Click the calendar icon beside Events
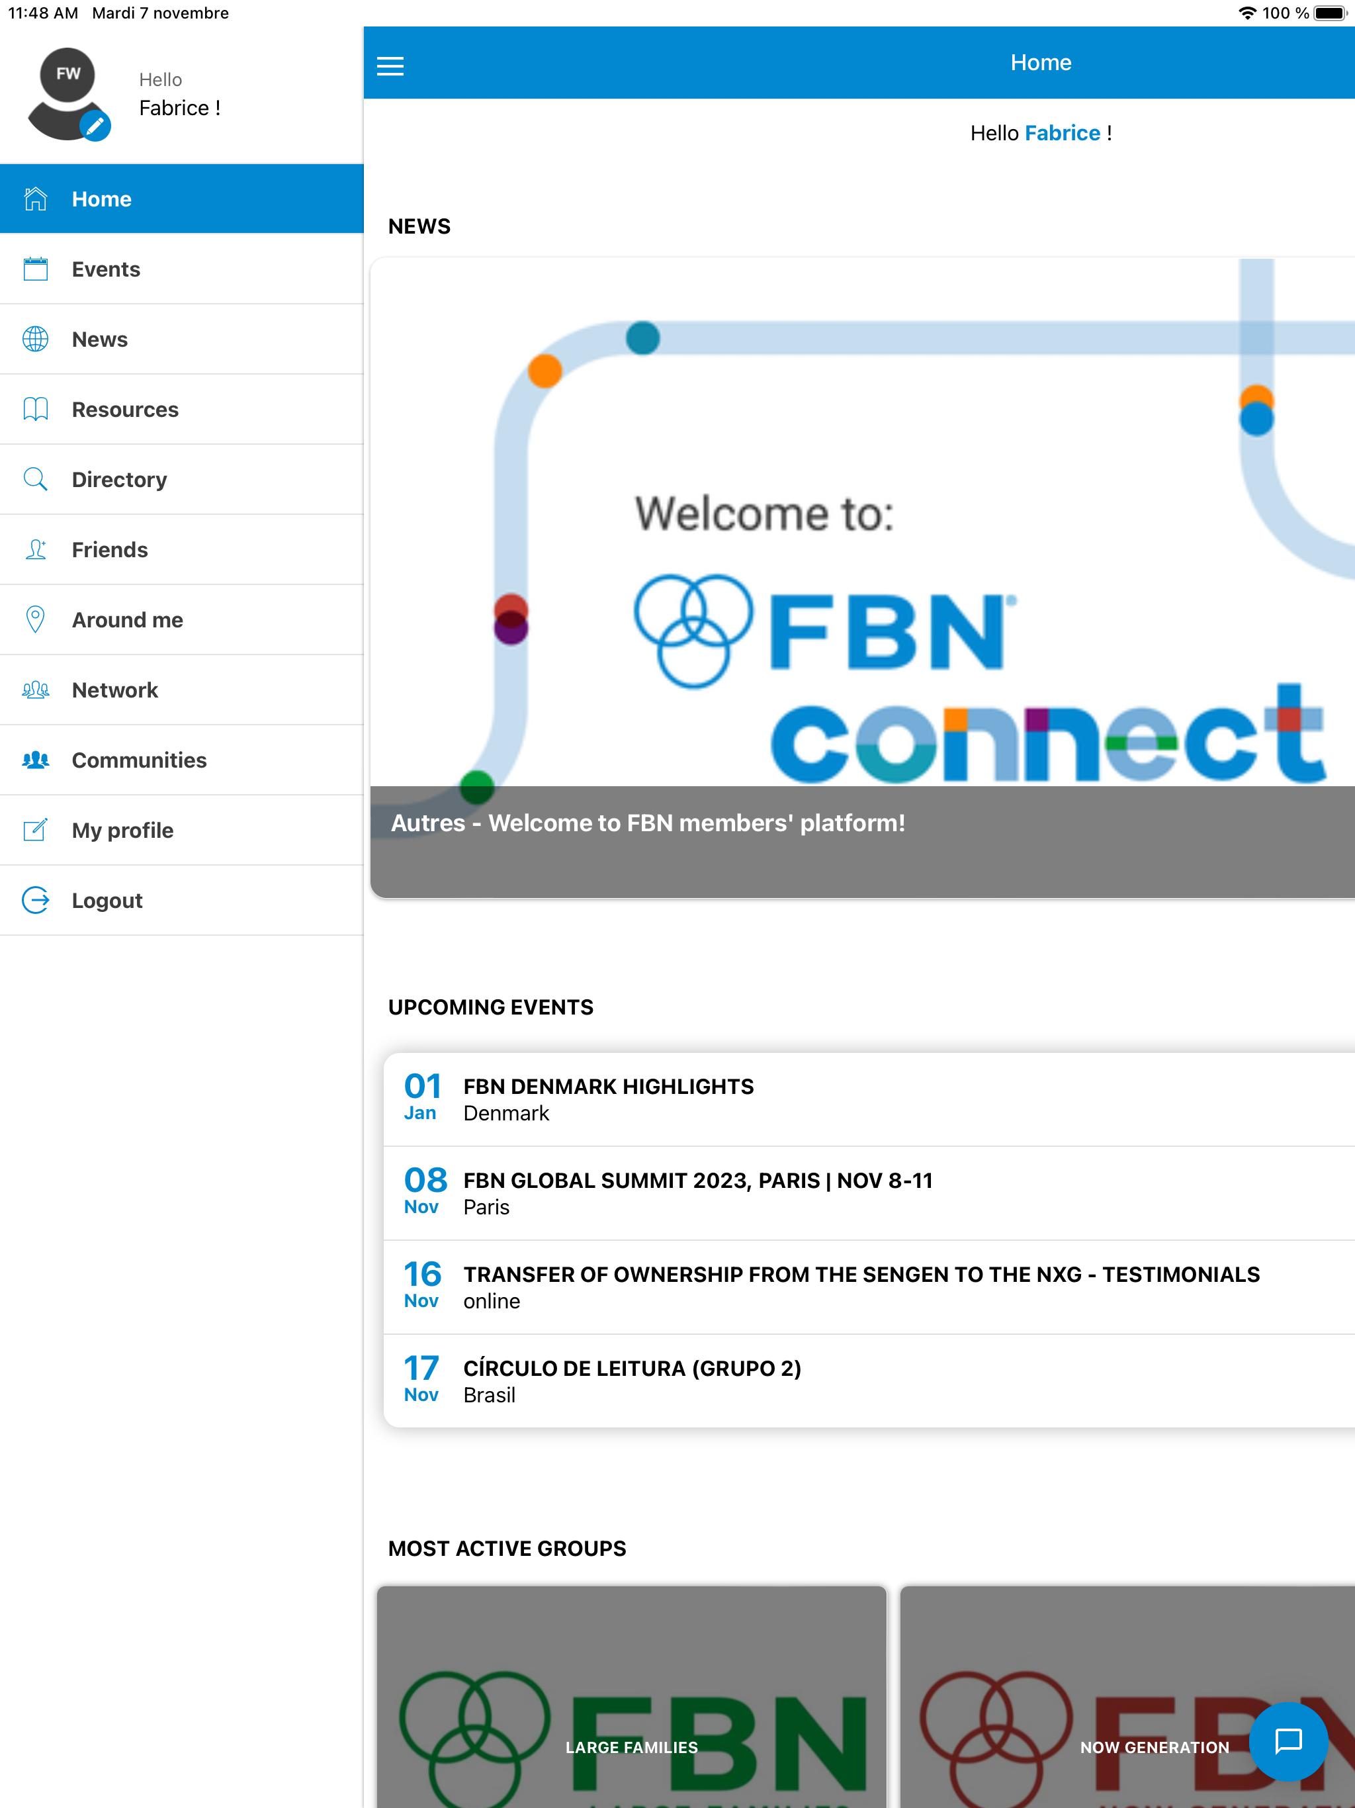Image resolution: width=1355 pixels, height=1808 pixels. coord(35,269)
